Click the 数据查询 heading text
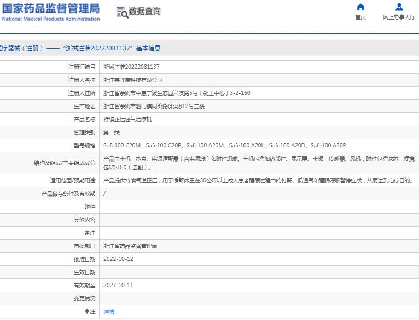This screenshot has width=419, height=320. pos(144,12)
